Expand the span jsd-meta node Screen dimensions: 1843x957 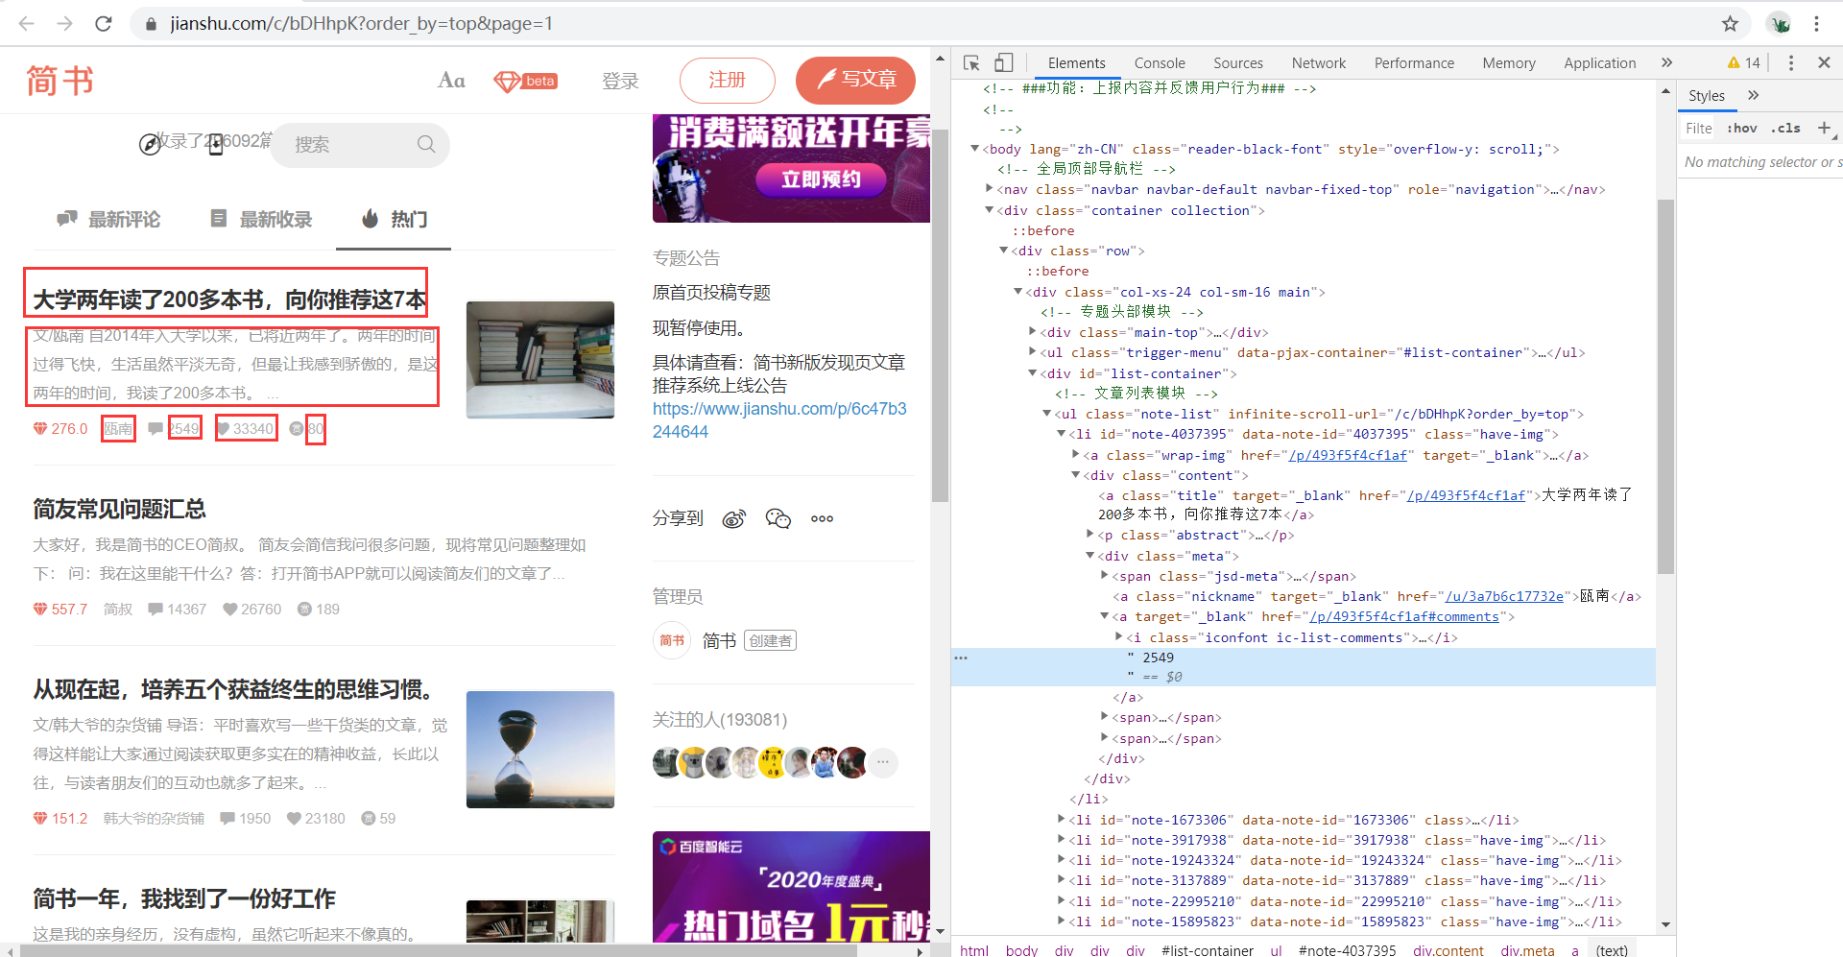tap(1104, 576)
